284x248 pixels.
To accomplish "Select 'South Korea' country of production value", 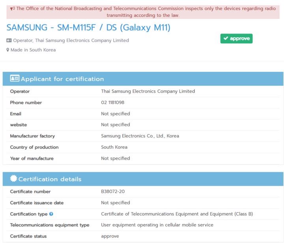I will 114,147.
